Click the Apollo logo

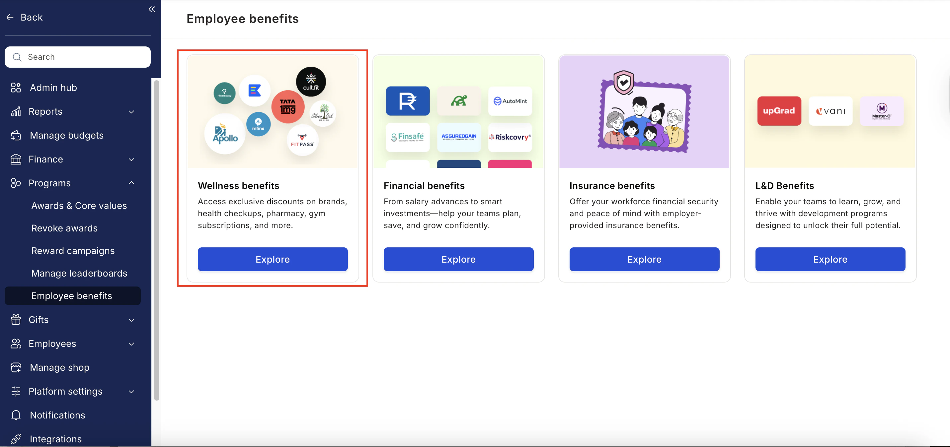pos(225,134)
